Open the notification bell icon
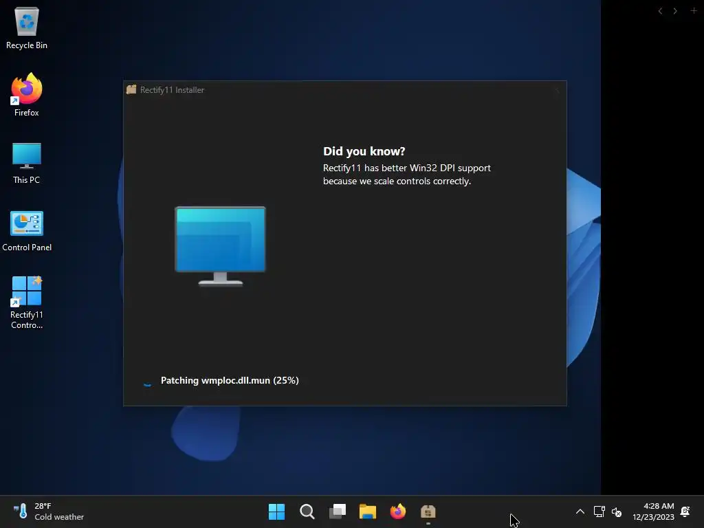 pyautogui.click(x=685, y=511)
